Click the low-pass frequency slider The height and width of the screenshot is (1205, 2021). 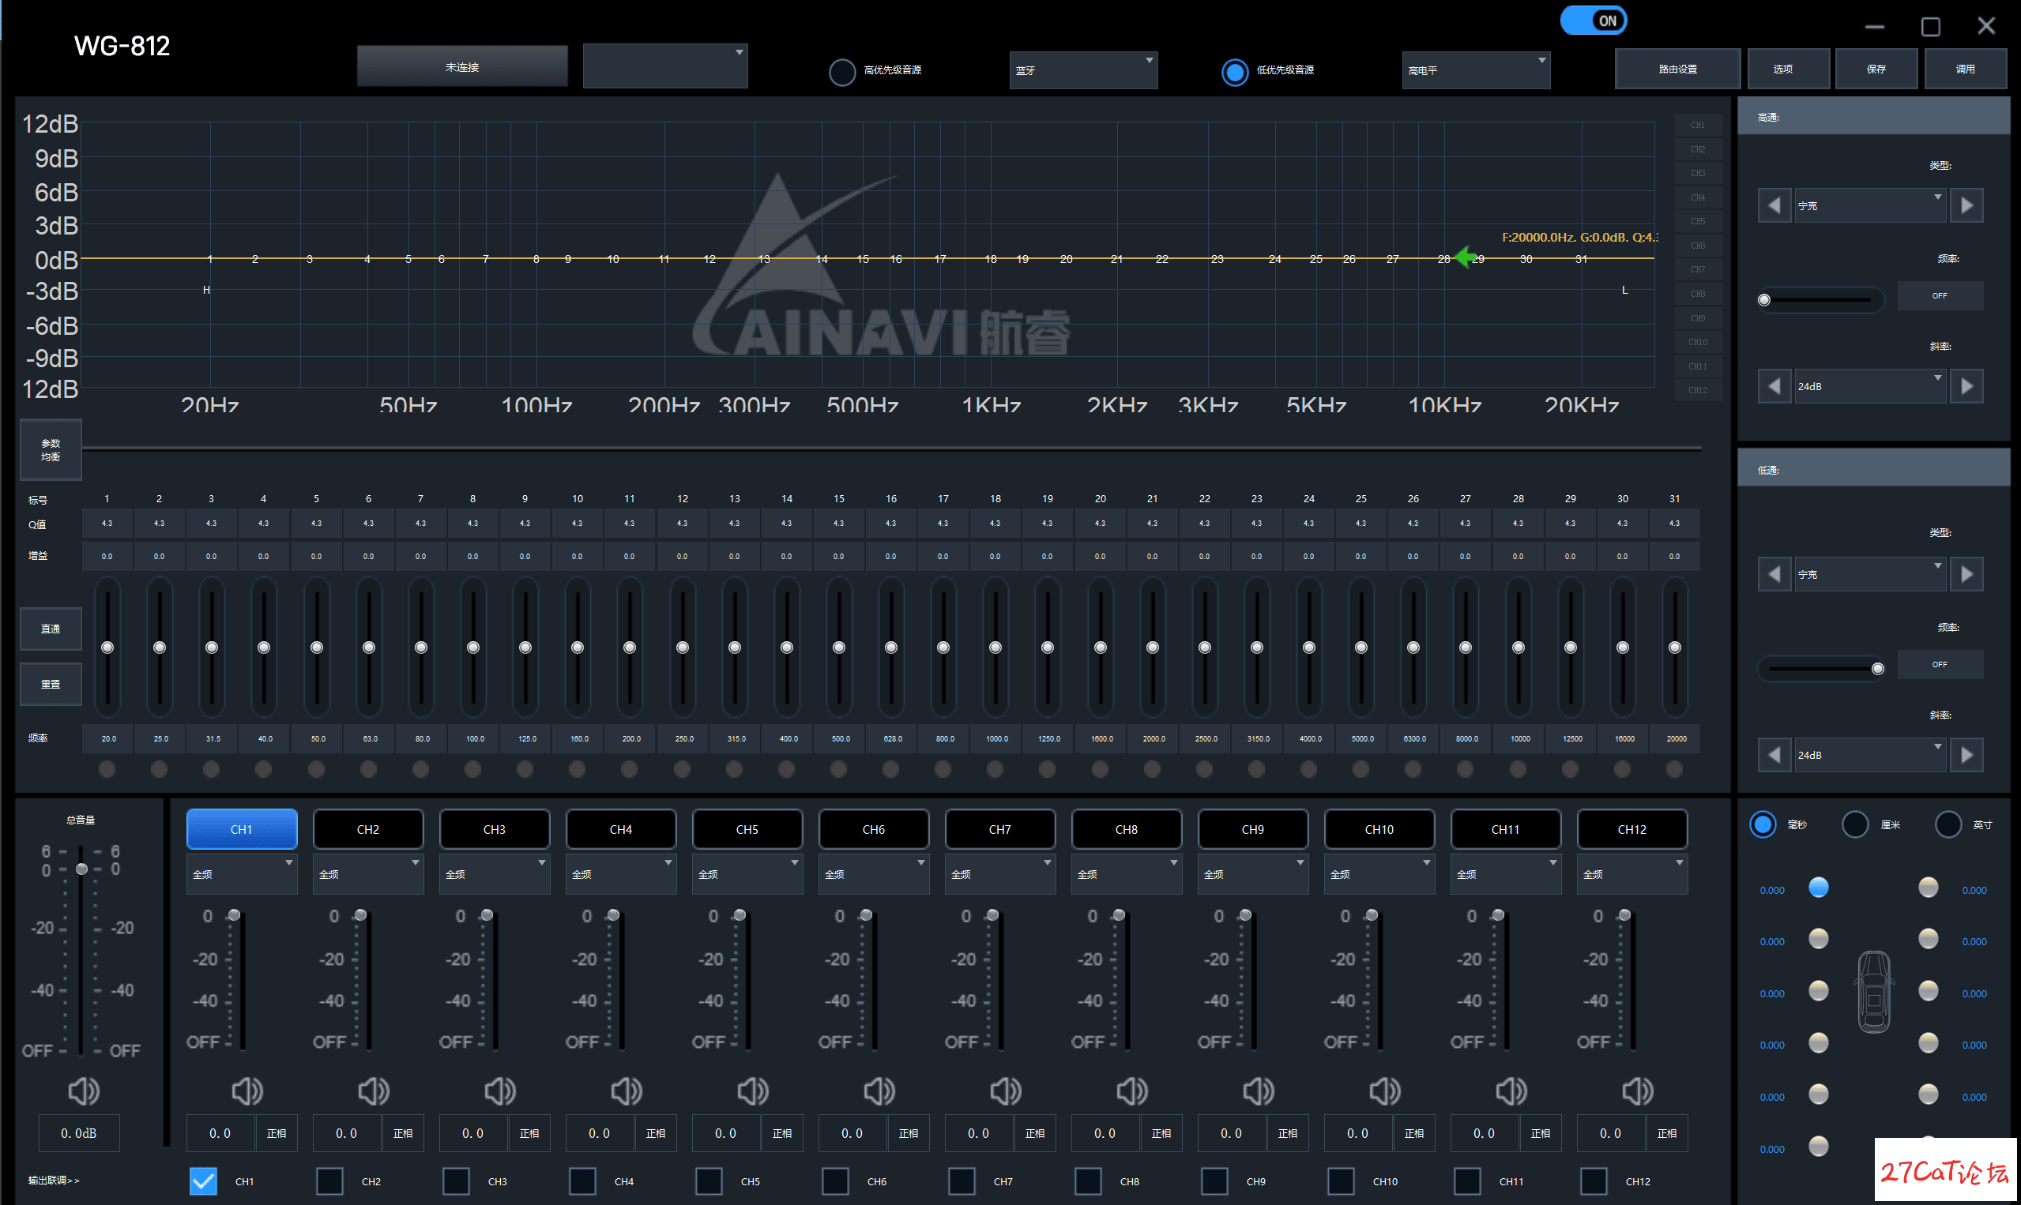pos(1820,668)
